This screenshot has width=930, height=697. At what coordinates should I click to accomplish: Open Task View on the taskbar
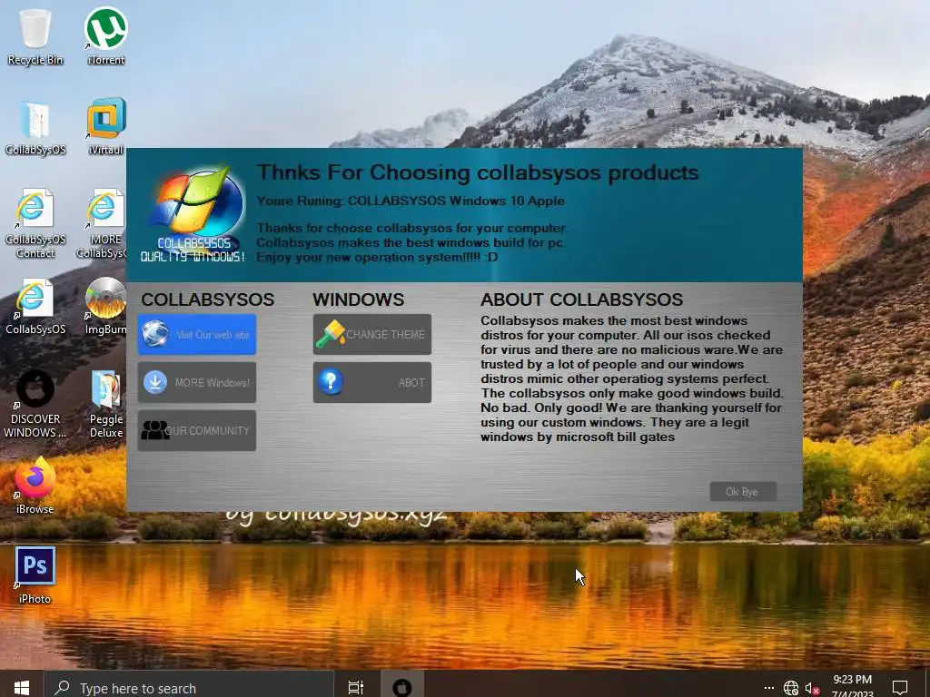pos(356,686)
